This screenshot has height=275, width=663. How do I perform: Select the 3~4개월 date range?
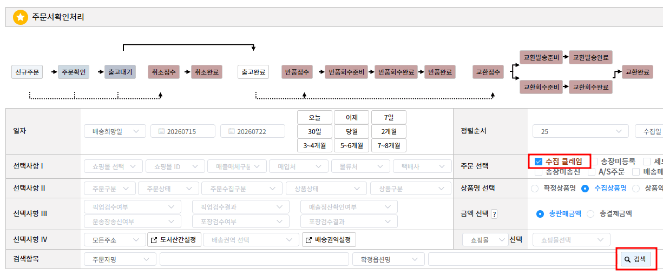(314, 145)
